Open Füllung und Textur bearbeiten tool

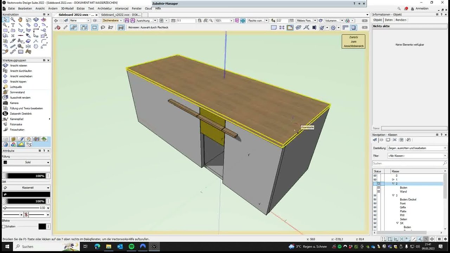(x=26, y=108)
